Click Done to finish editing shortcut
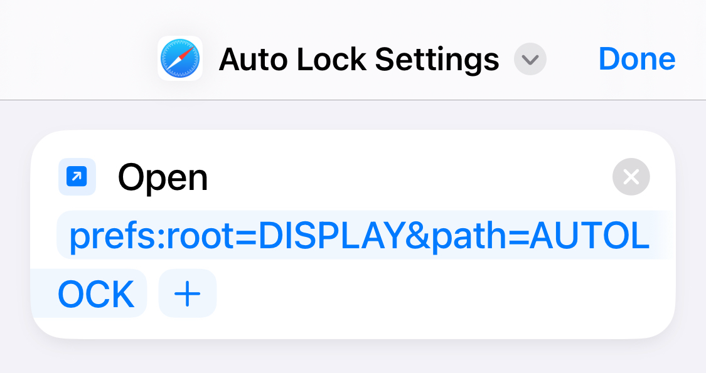 coord(637,59)
